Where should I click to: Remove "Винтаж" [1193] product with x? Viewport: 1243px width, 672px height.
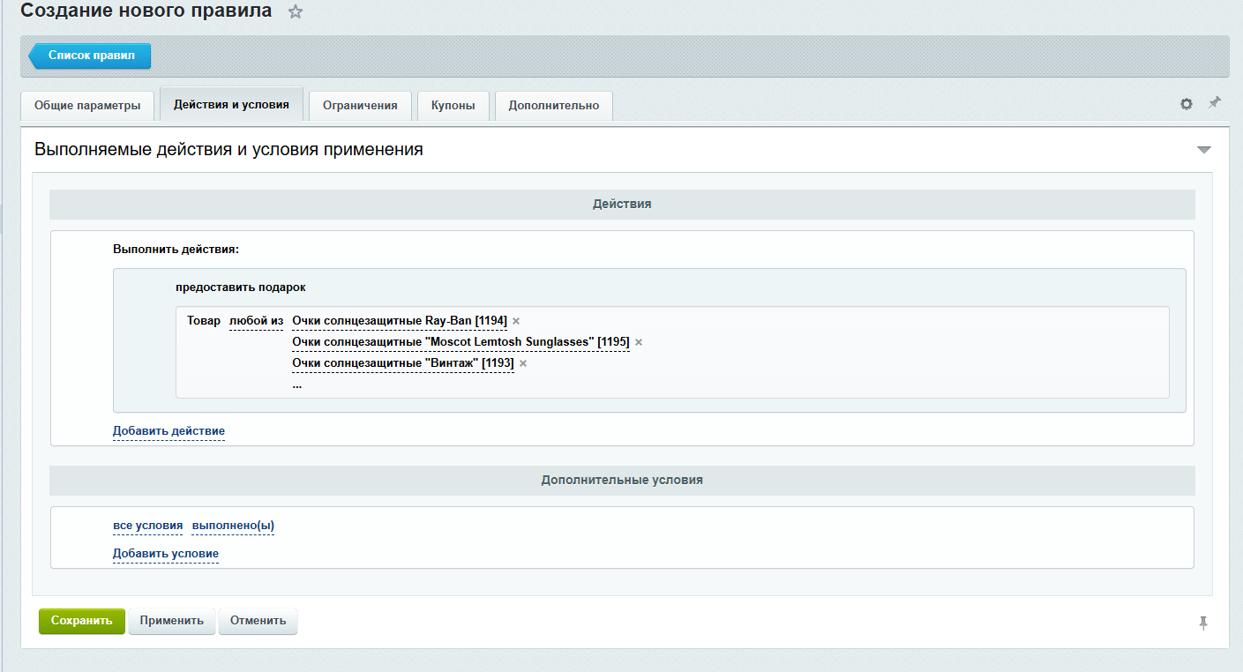click(523, 363)
